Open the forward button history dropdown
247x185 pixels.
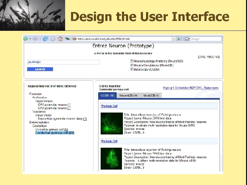40,39
